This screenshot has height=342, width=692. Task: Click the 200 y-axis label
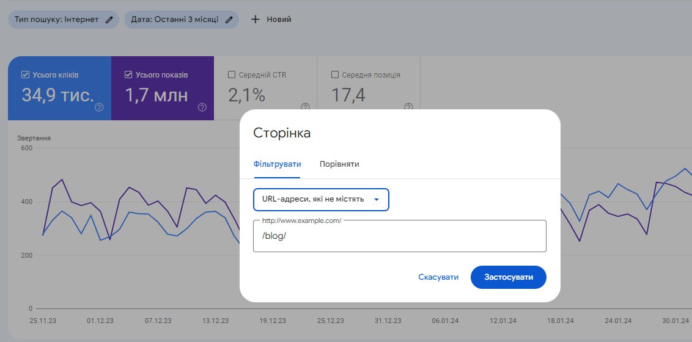[27, 255]
